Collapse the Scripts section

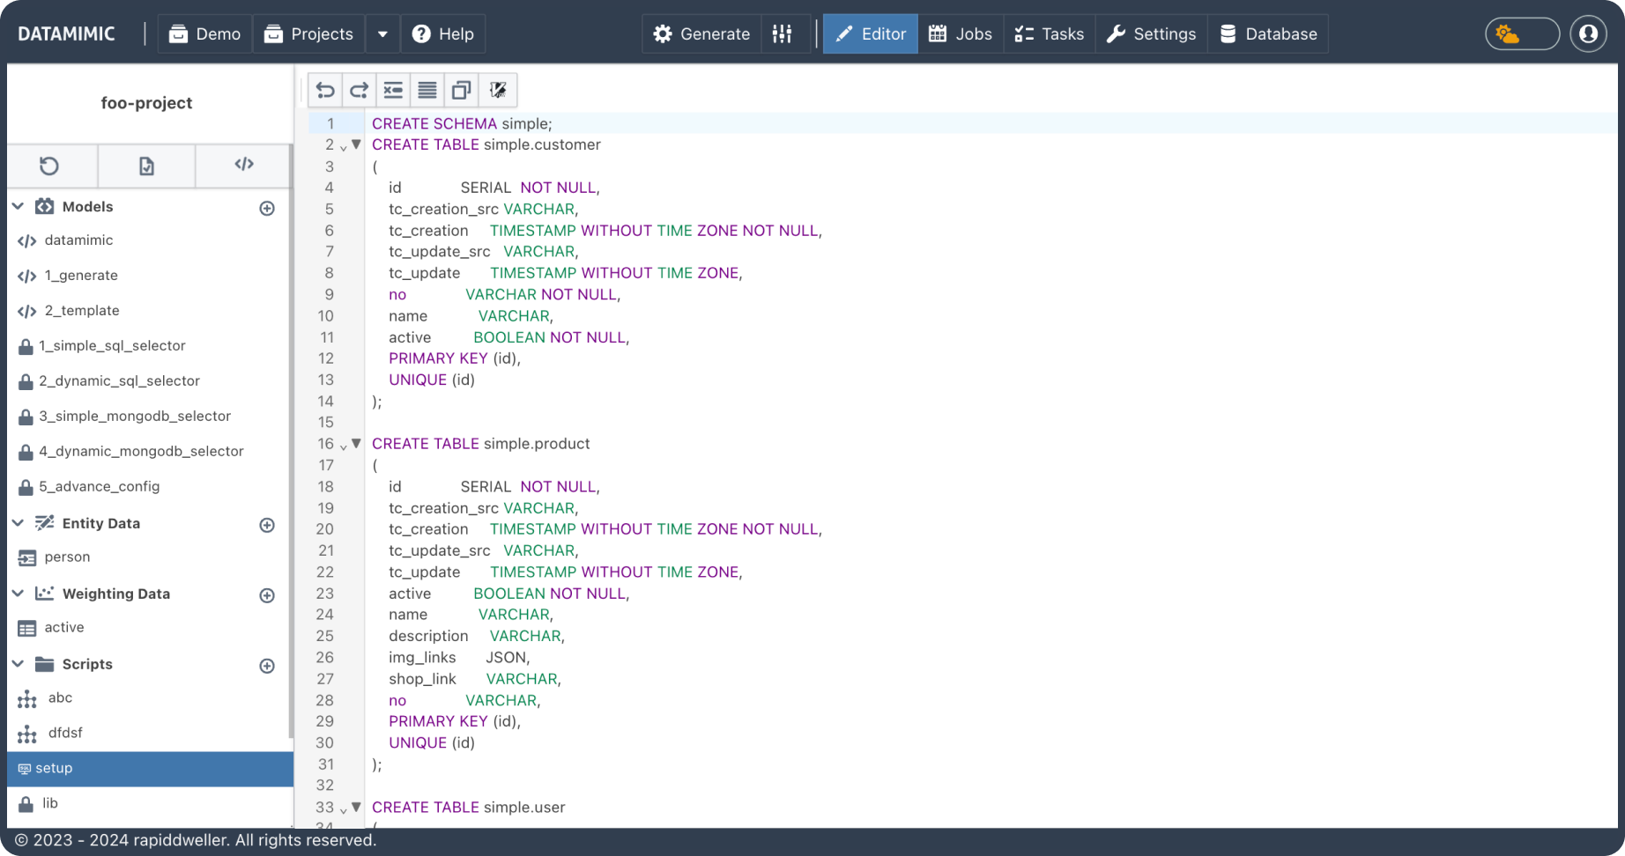click(x=18, y=664)
